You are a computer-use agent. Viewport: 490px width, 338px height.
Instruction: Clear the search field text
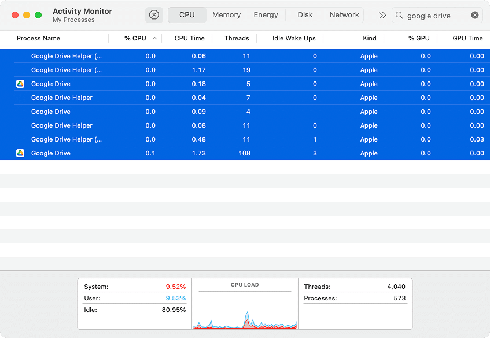pos(475,16)
